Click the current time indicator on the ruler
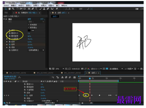This screenshot has width=146, height=108. [90, 78]
